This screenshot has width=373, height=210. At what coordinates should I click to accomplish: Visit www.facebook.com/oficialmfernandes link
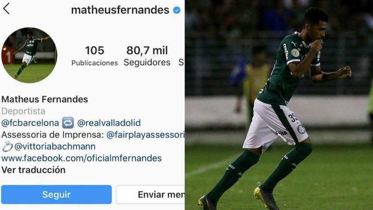click(82, 158)
